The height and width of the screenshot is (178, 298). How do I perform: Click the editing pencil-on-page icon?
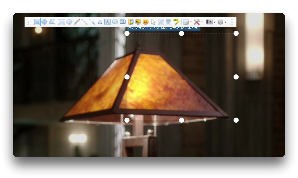186,22
